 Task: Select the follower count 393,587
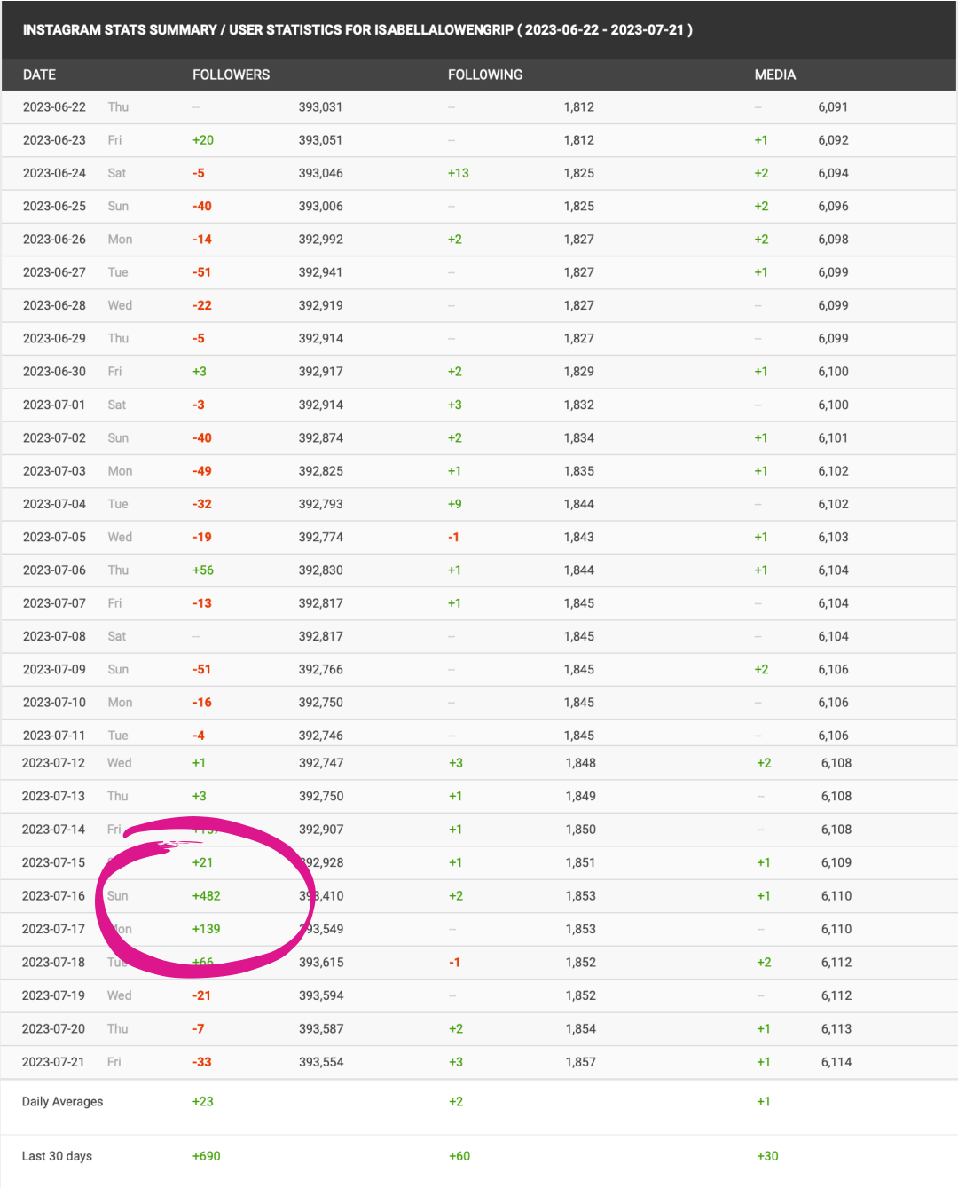pos(321,1029)
